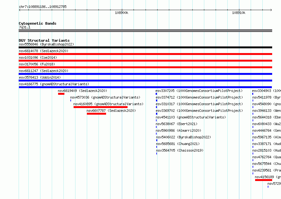Click the blue bar under nsv4166775
281x199 pixels.
pyautogui.click(x=145, y=87)
